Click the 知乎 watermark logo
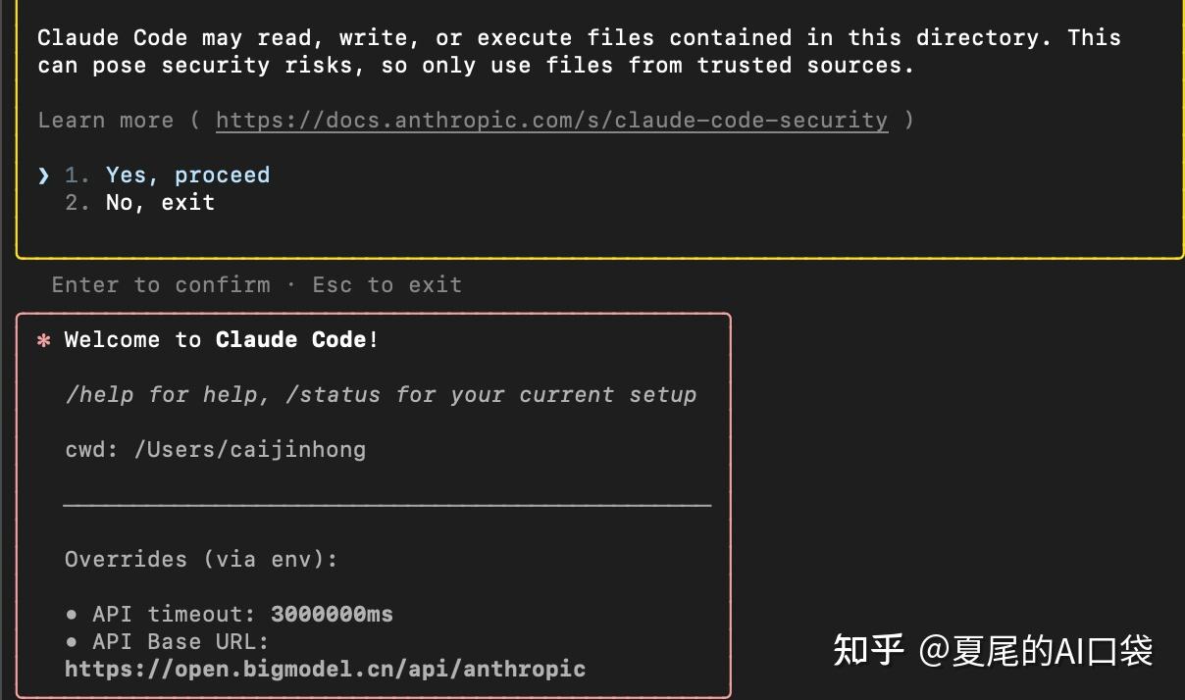 [x=867, y=649]
